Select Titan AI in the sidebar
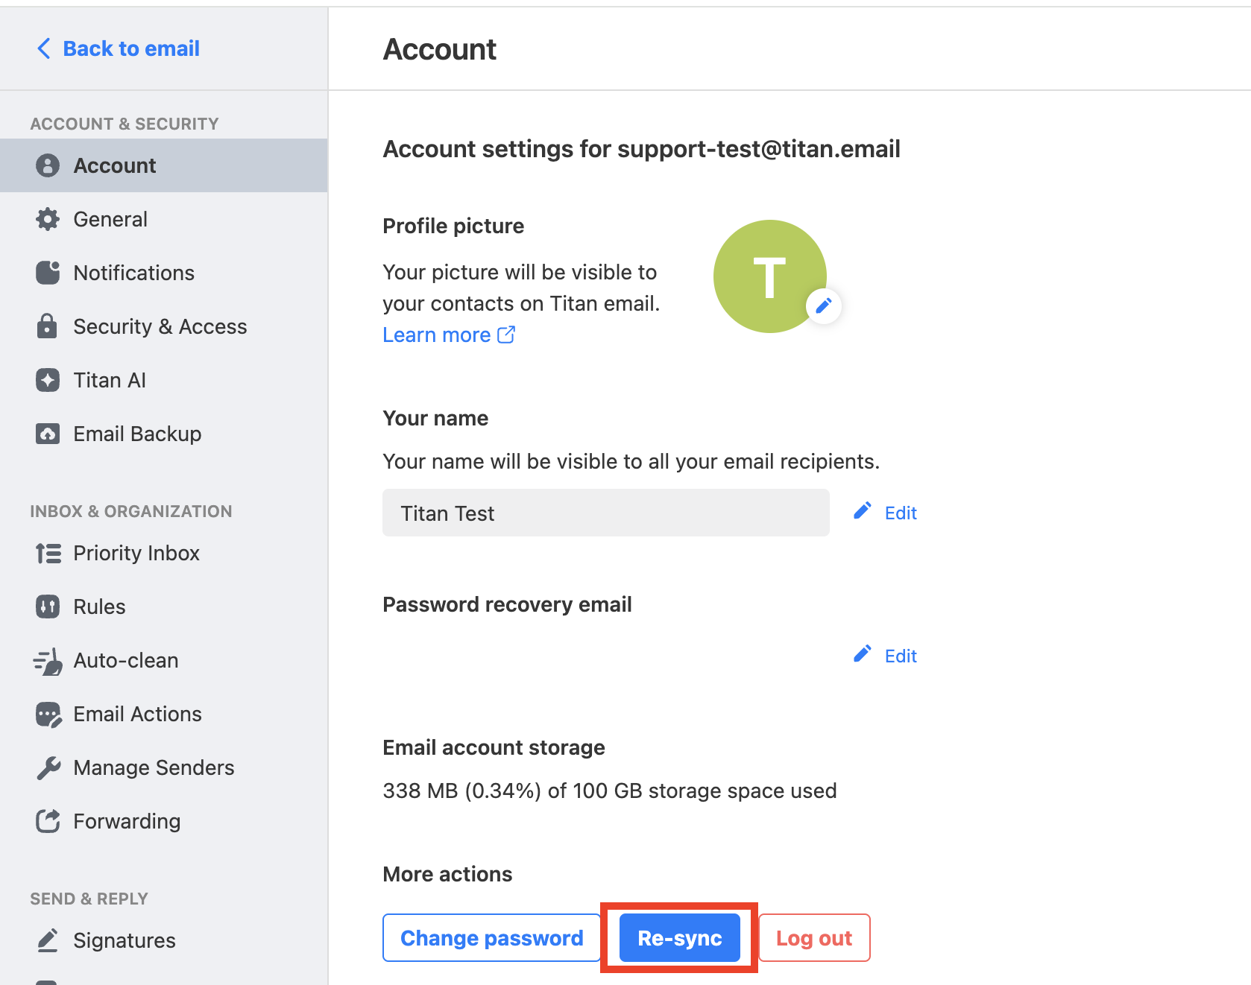This screenshot has width=1251, height=985. tap(164, 380)
